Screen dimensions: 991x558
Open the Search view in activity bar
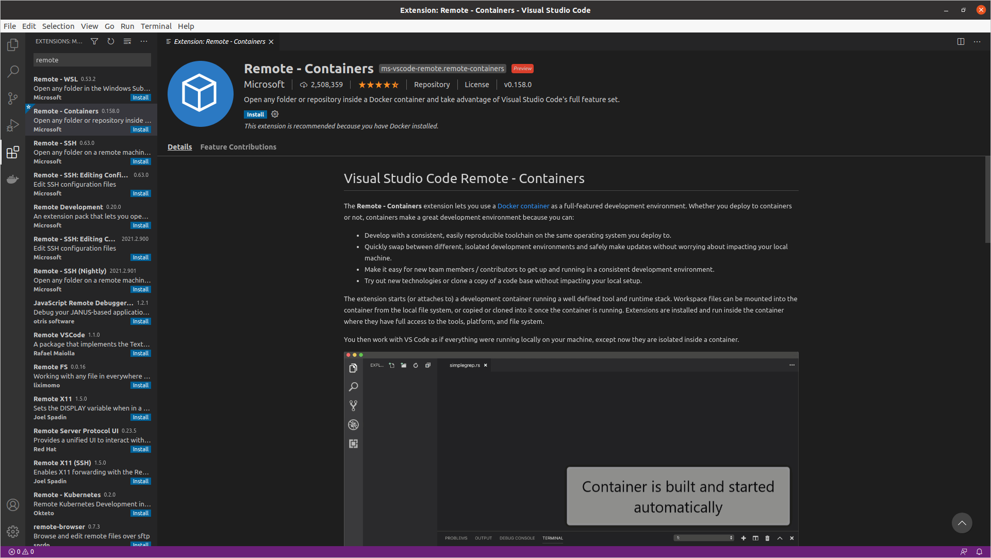(x=13, y=71)
